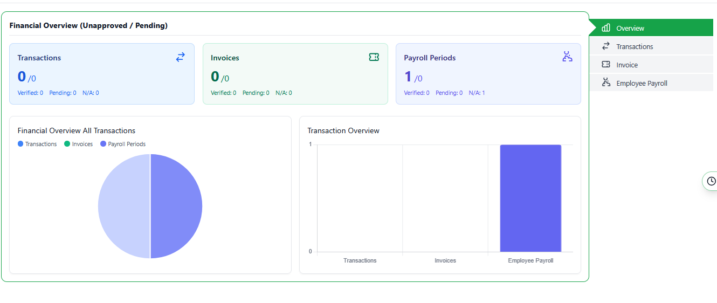The height and width of the screenshot is (303, 717).
Task: Click the Invoices count of 0
Action: tap(215, 77)
